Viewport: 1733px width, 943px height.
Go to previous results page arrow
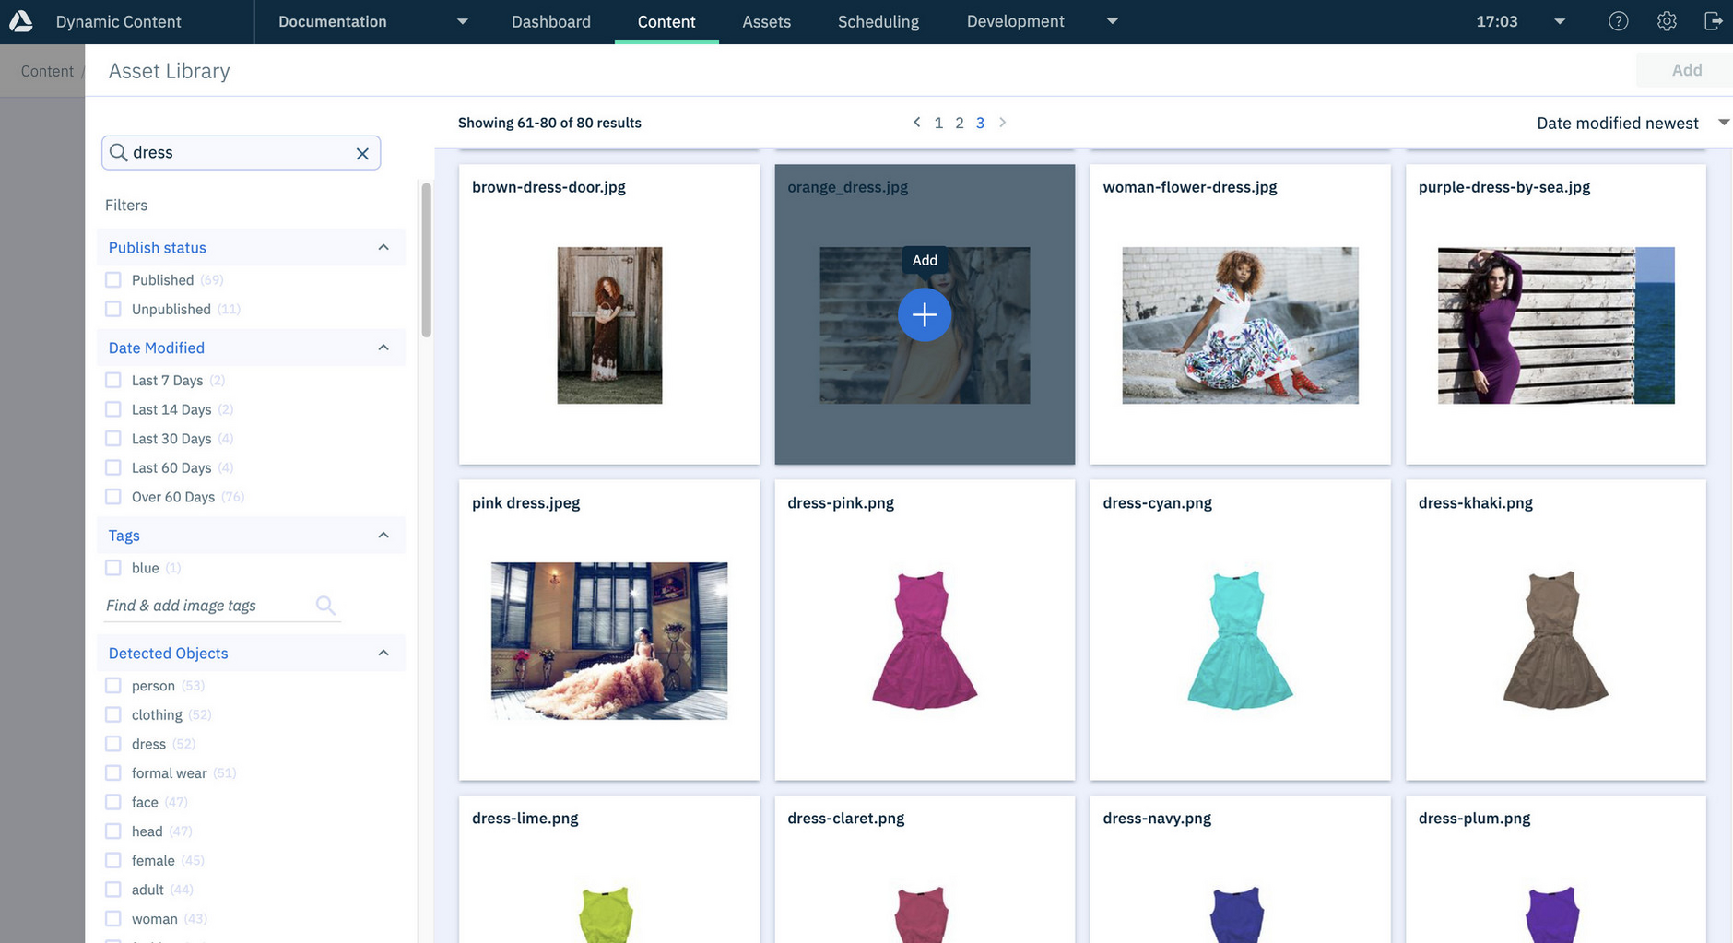point(916,122)
